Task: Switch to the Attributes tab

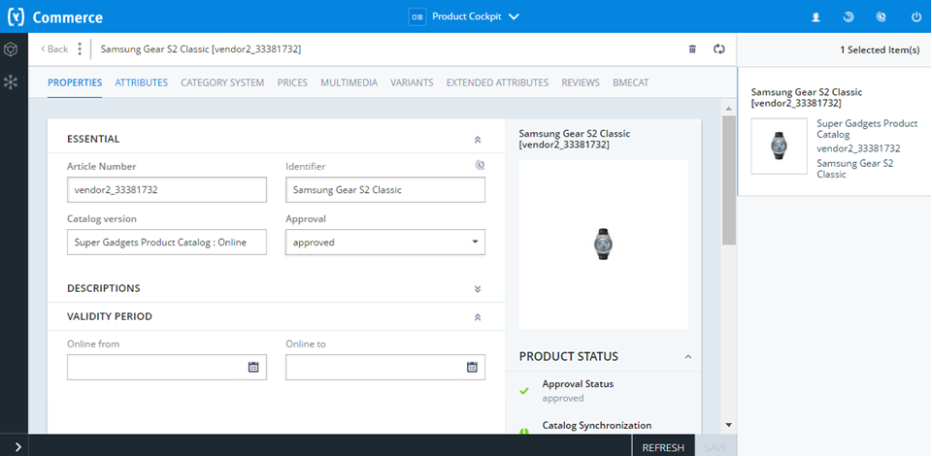Action: coord(142,82)
